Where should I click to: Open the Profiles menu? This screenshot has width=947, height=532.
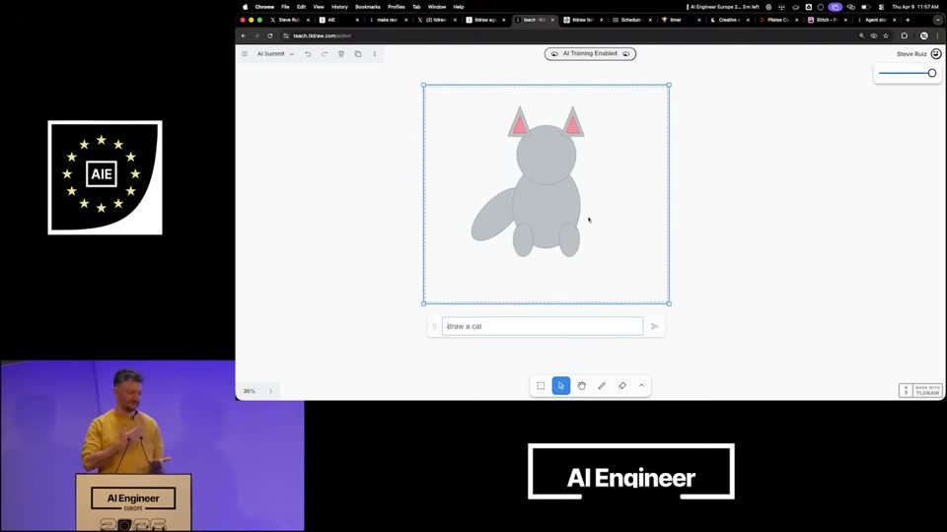point(397,7)
